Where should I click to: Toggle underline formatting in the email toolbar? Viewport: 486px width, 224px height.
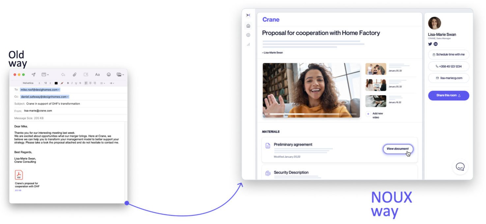pos(76,83)
